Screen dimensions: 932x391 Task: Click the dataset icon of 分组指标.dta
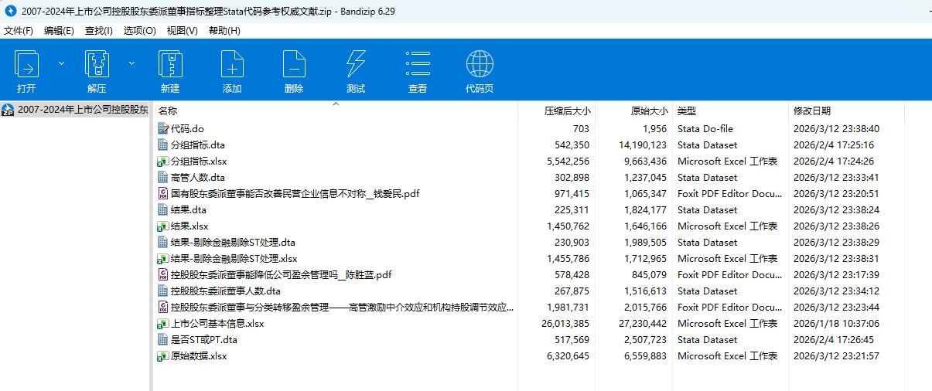162,145
